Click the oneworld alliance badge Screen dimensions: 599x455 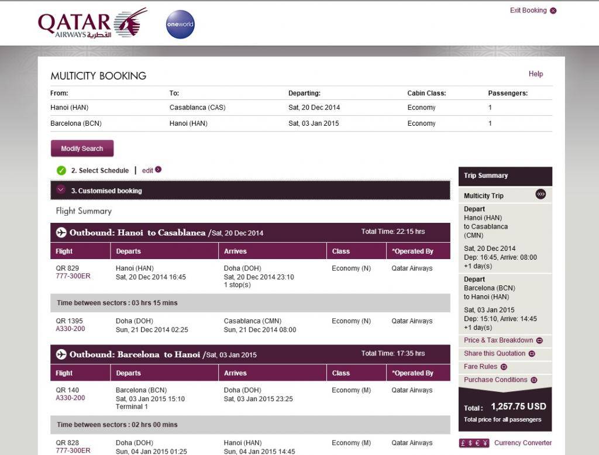click(180, 24)
